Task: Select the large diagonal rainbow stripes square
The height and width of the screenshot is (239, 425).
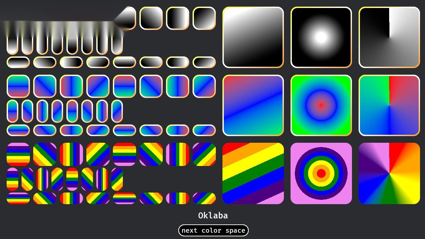Action: (253, 173)
